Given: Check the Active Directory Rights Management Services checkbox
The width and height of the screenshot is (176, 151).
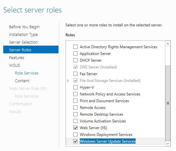Looking at the screenshot, I should coord(75,47).
